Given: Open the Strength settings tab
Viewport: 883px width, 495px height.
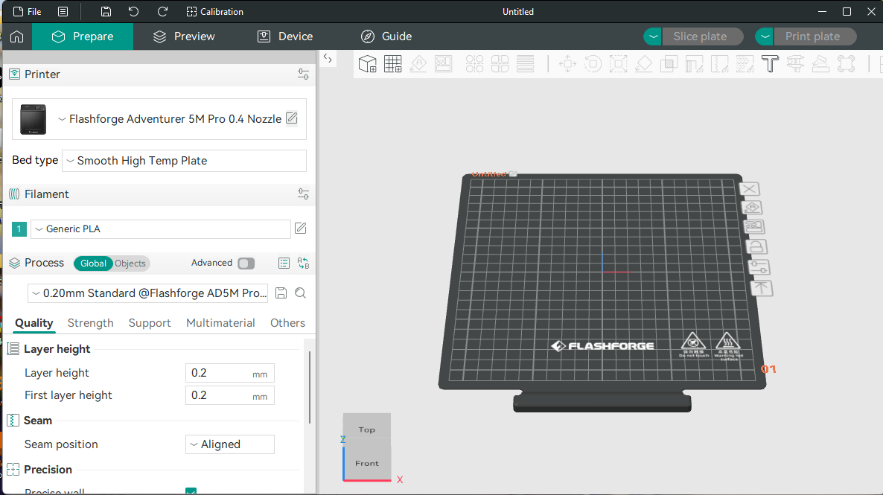Looking at the screenshot, I should [90, 322].
